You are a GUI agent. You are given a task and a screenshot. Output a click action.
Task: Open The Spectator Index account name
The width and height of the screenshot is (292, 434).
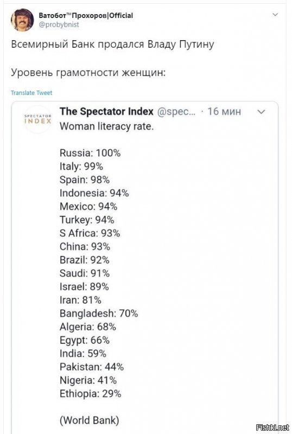(x=106, y=111)
